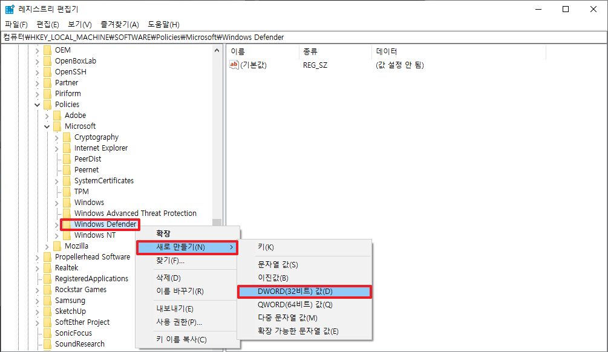Click the TPM folder icon
The height and width of the screenshot is (352, 608).
pyautogui.click(x=67, y=191)
